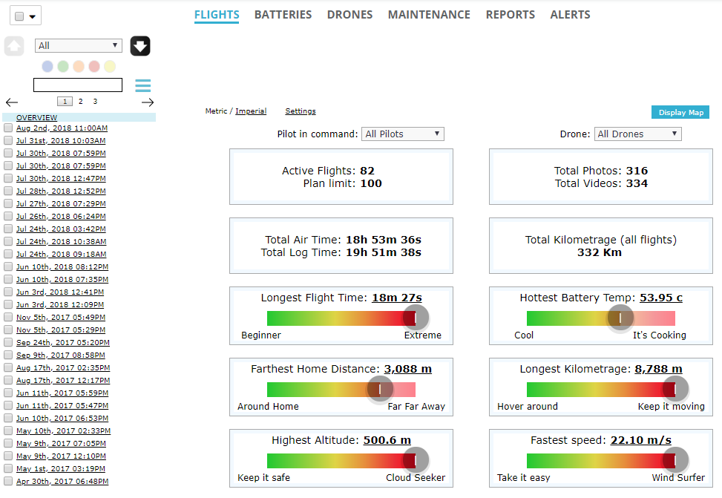The image size is (722, 498).
Task: Go to previous page with left arrow
Action: click(12, 102)
